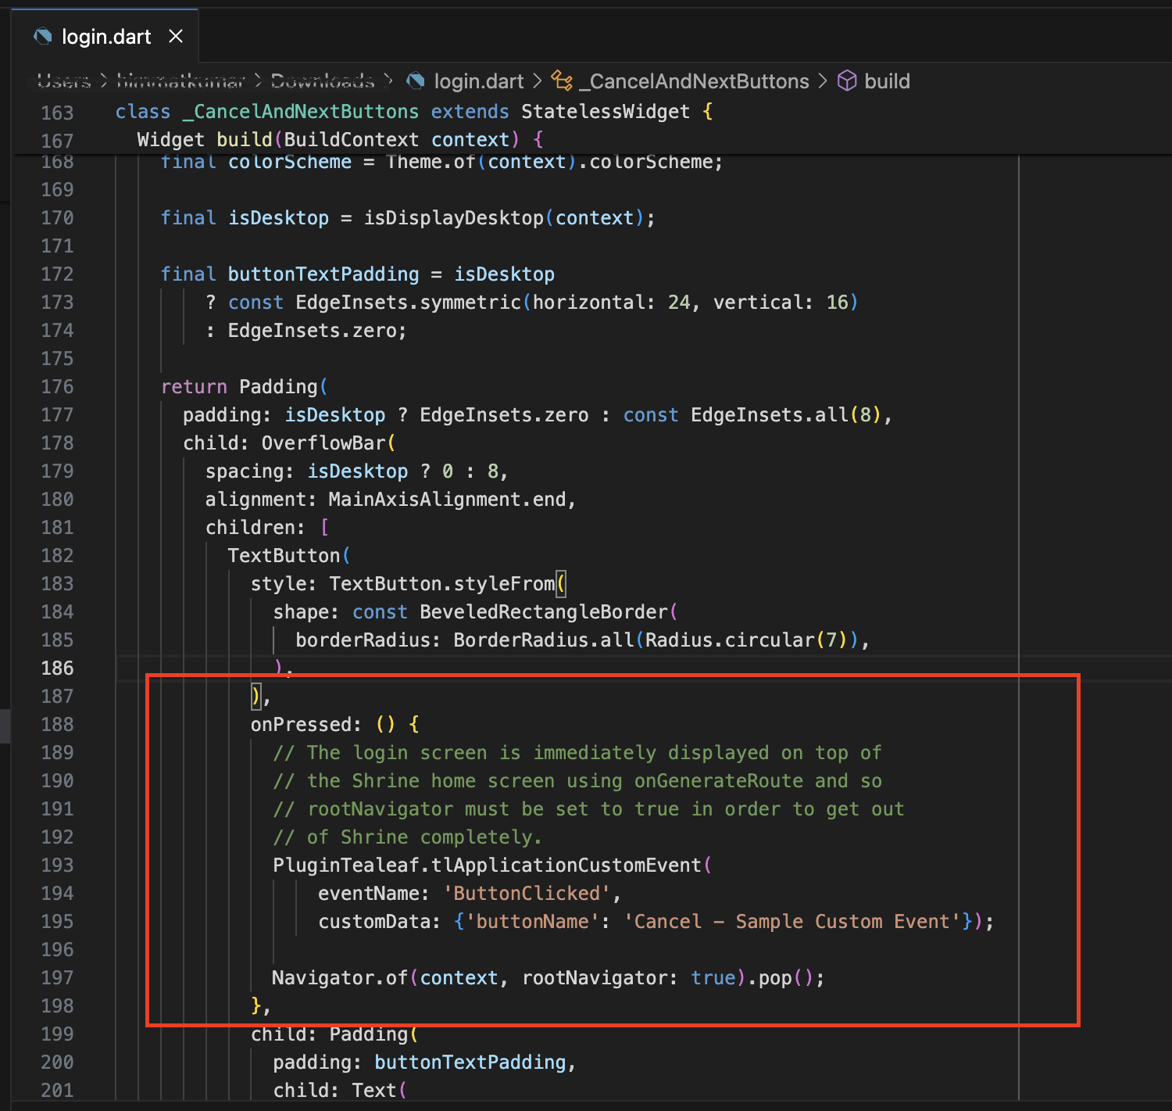Click rootNavigator: true argument
Screen dimensions: 1172x1111
point(628,978)
